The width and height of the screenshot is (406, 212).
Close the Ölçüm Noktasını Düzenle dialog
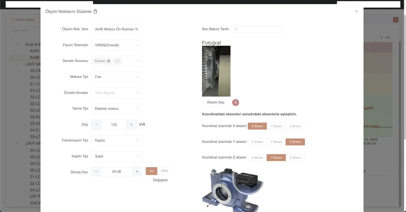pyautogui.click(x=356, y=12)
